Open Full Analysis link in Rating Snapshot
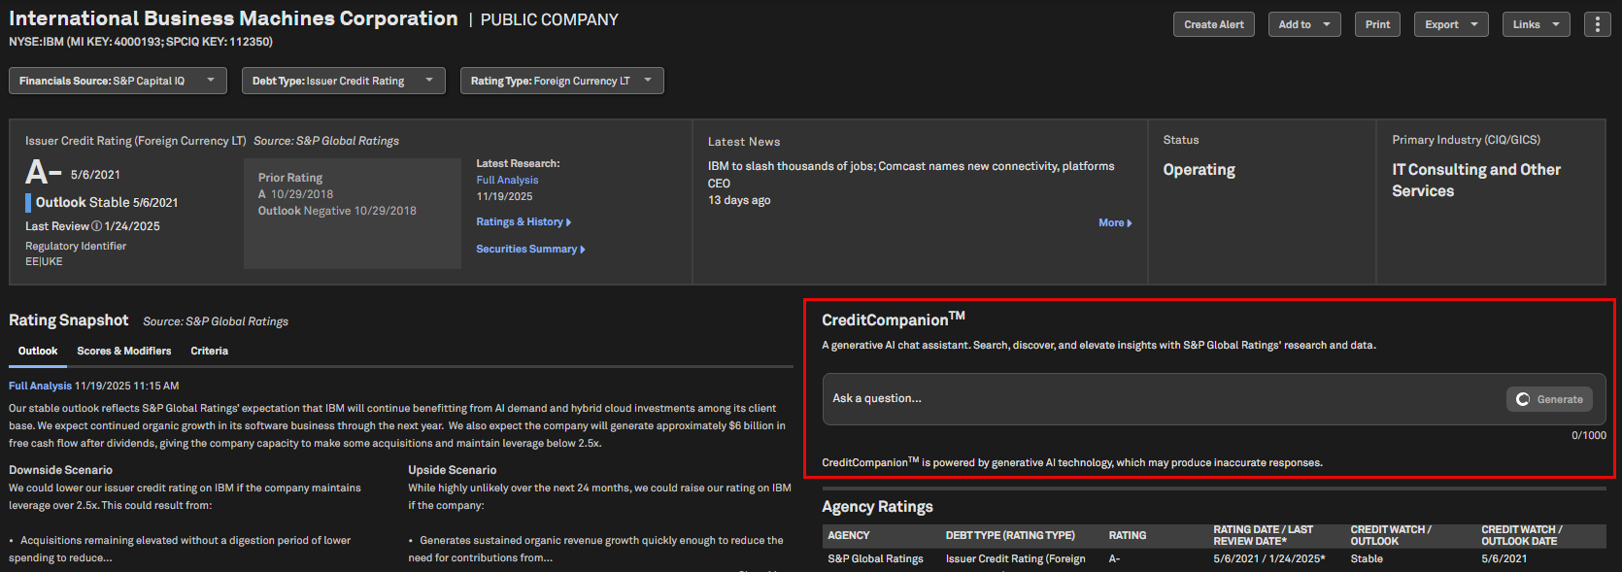Image resolution: width=1622 pixels, height=572 pixels. coord(40,387)
